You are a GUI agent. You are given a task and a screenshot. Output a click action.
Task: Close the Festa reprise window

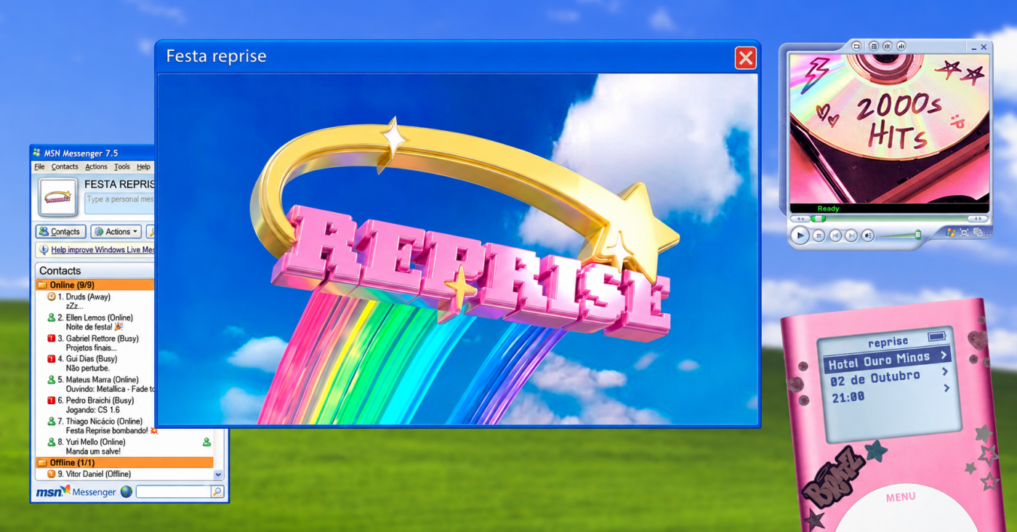pos(746,58)
